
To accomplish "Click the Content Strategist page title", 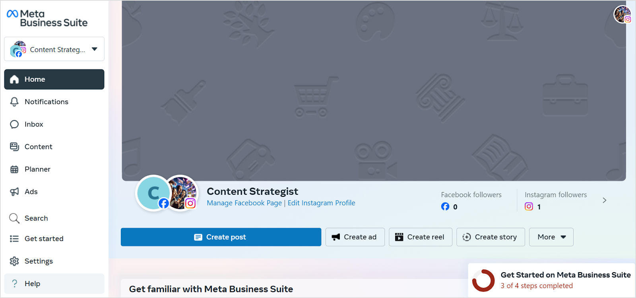I will (252, 192).
